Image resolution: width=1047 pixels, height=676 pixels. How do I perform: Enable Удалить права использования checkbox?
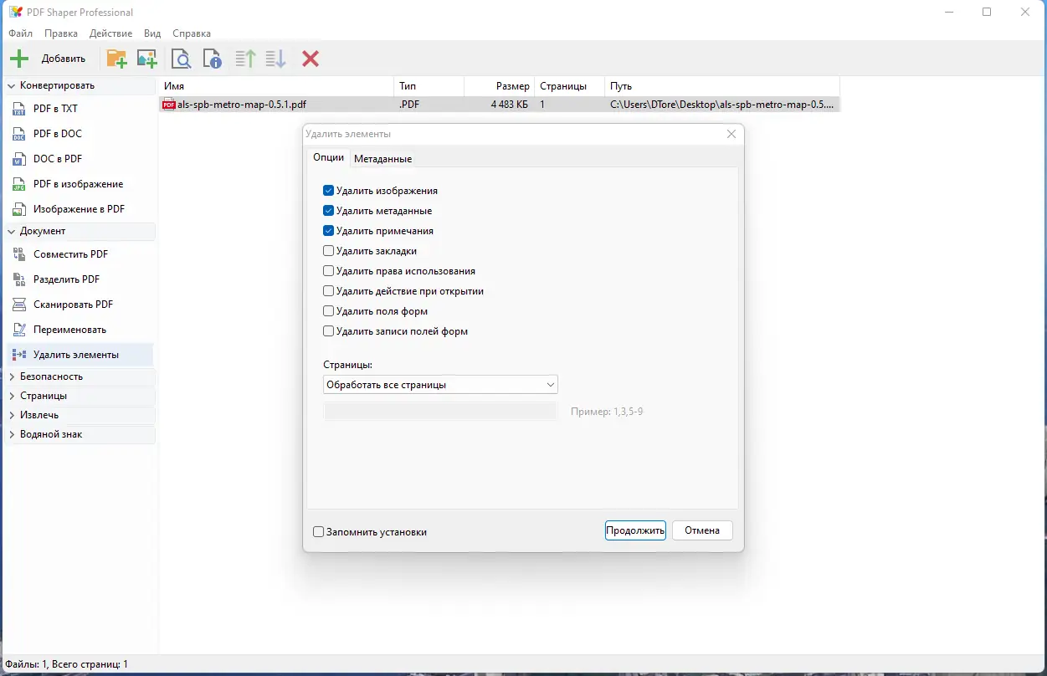pyautogui.click(x=328, y=271)
